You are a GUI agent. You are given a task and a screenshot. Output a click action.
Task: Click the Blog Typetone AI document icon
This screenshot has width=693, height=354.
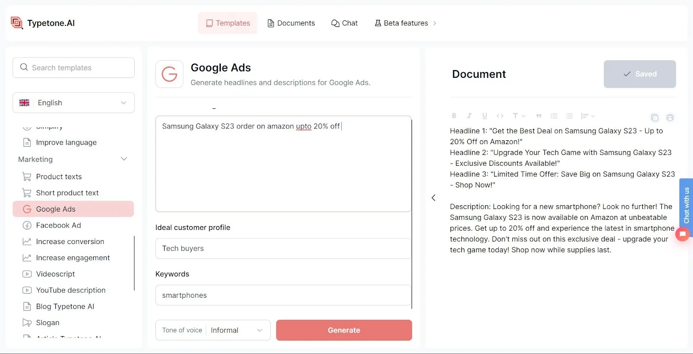coord(27,306)
